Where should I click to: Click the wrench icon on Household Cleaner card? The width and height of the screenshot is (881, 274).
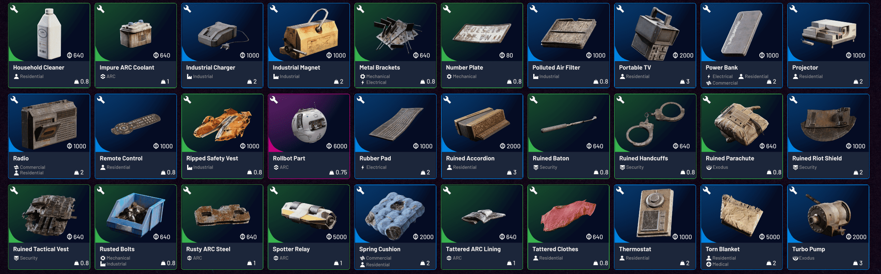coord(14,9)
